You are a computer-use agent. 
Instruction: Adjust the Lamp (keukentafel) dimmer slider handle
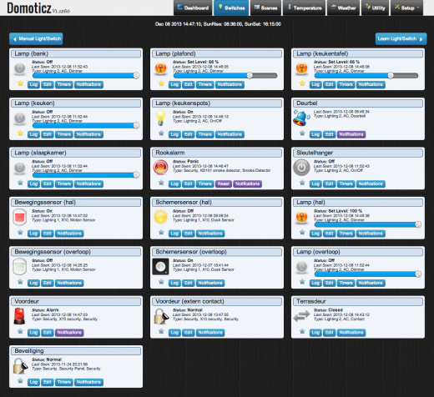coord(391,75)
